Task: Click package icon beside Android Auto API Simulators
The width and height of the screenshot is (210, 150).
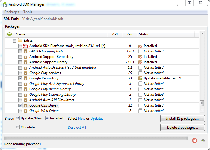Action: 25,100
